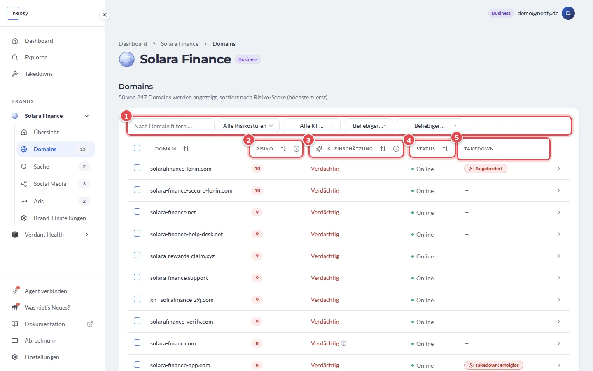The height and width of the screenshot is (371, 593).
Task: Click the Verdant Health cube icon
Action: [x=15, y=235]
